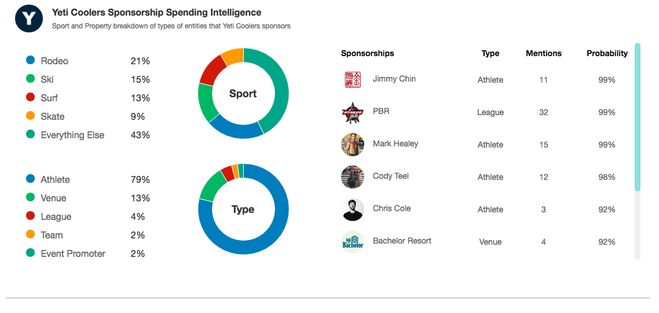The image size is (659, 313).
Task: Select the green Ski legend dot
Action: pyautogui.click(x=30, y=79)
